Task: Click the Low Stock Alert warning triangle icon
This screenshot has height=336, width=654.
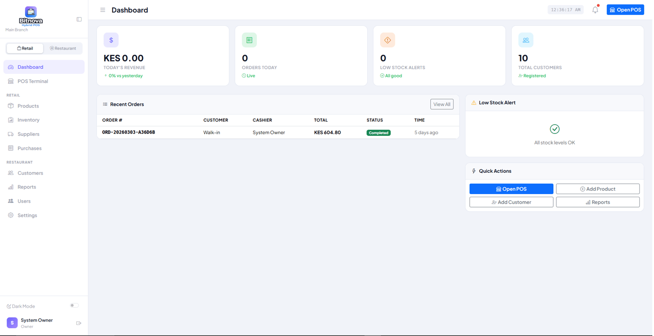Action: pos(474,103)
